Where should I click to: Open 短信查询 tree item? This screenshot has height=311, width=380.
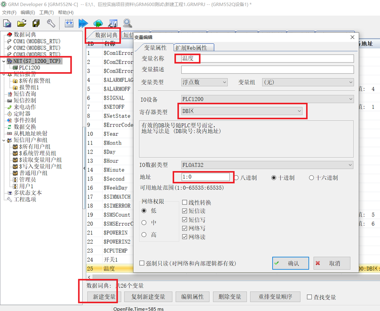(25, 94)
